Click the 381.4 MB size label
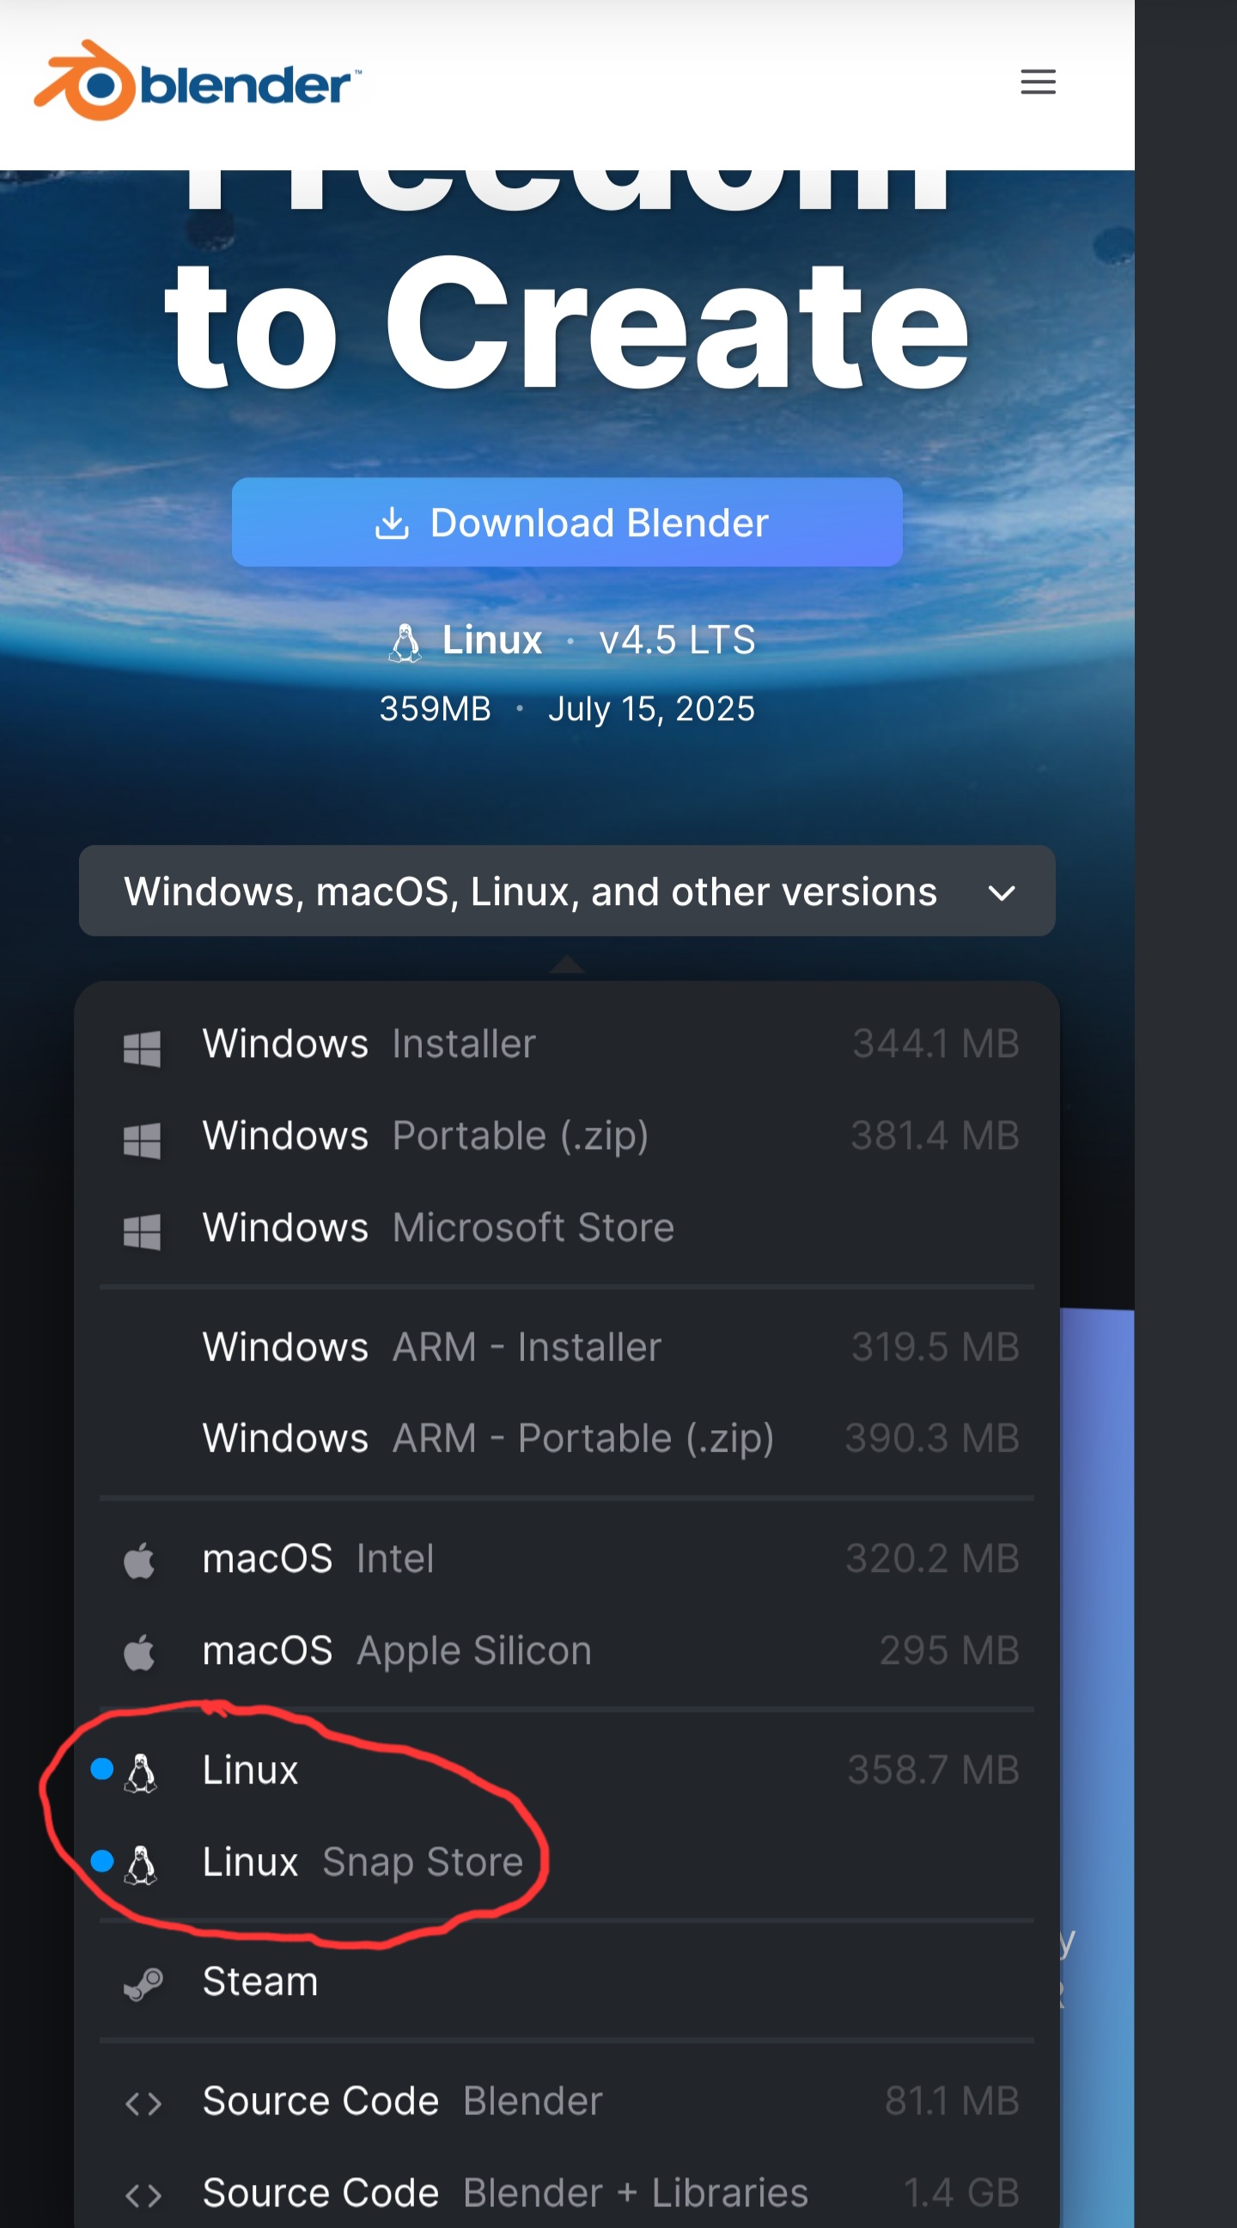The width and height of the screenshot is (1237, 2228). 935,1135
